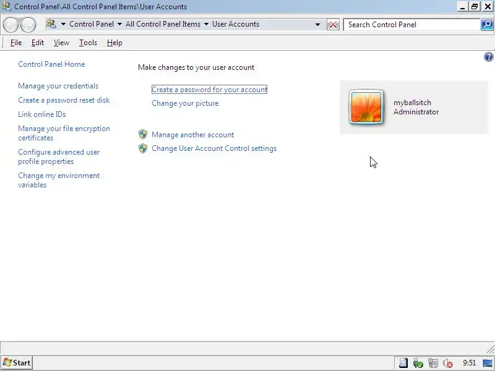Click the orange flower account picture

point(366,107)
